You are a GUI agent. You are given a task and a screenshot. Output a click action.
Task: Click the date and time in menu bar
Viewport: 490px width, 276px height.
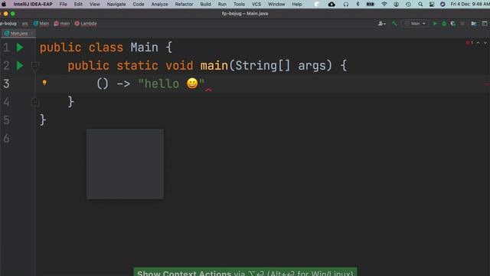tap(469, 5)
